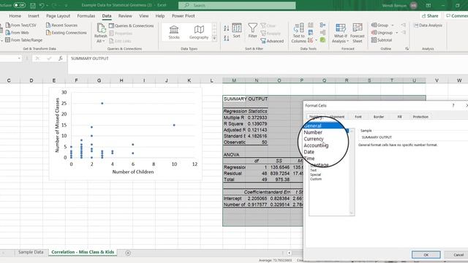The width and height of the screenshot is (468, 263).
Task: Open What-If Analysis dropdown
Action: [340, 33]
